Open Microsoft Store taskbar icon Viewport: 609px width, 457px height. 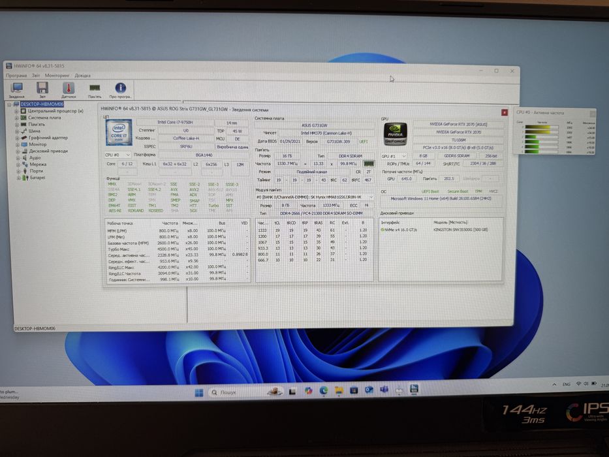click(x=354, y=390)
